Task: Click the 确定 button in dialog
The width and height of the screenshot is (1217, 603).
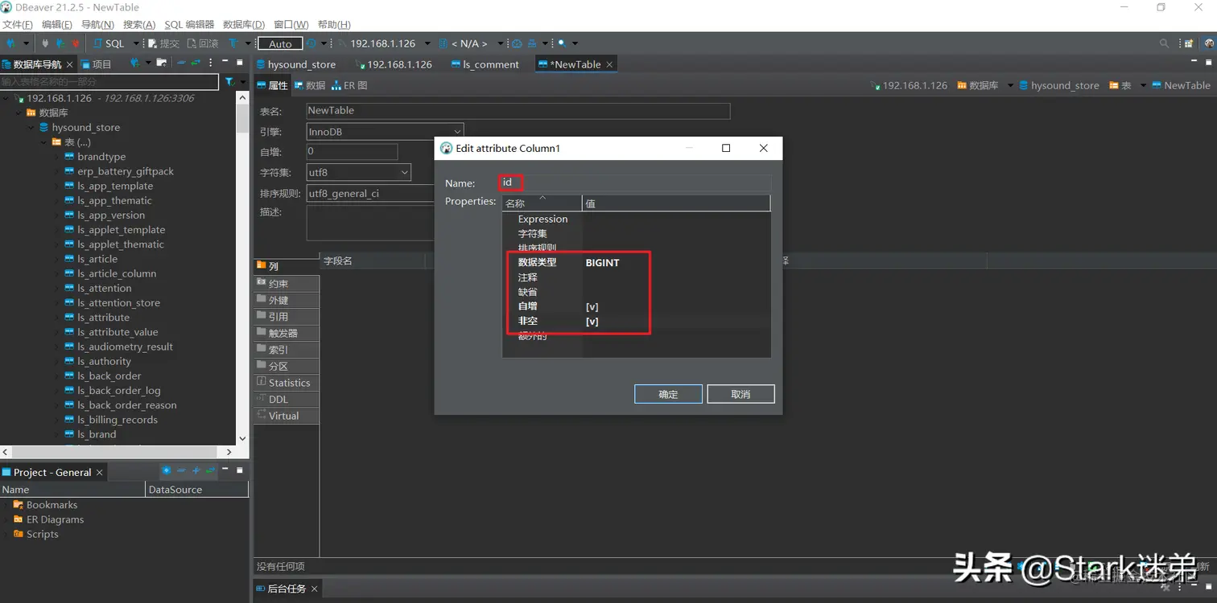Action: pyautogui.click(x=668, y=394)
